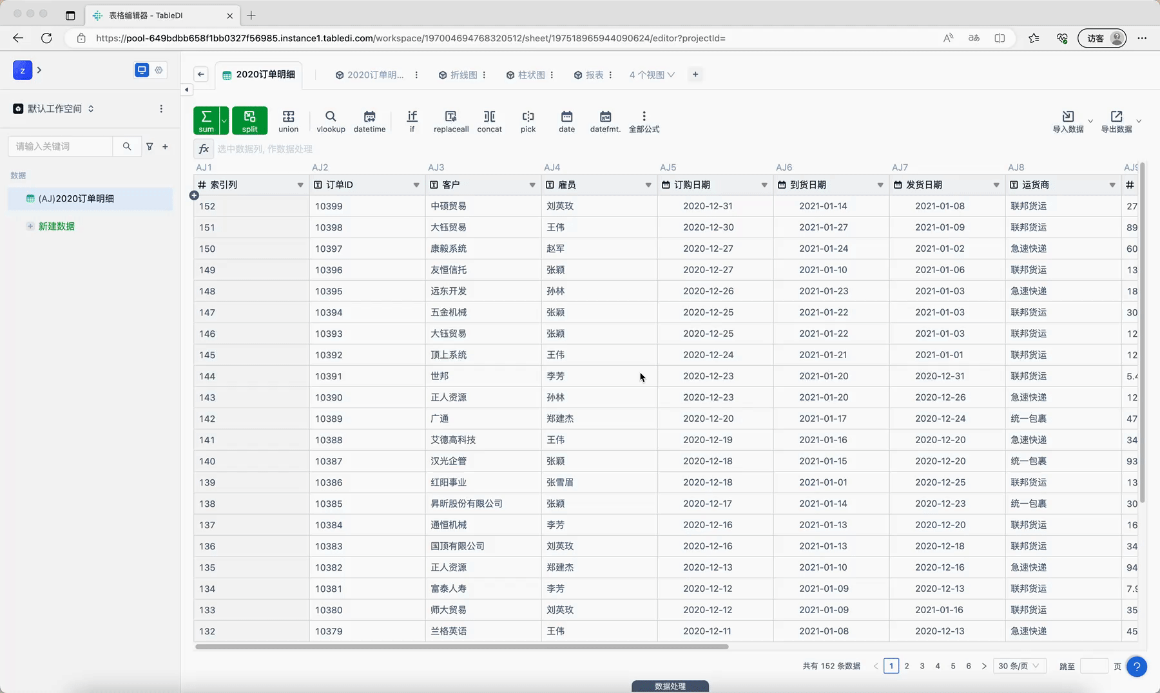Click the jump-to-page number field

tap(1094, 666)
